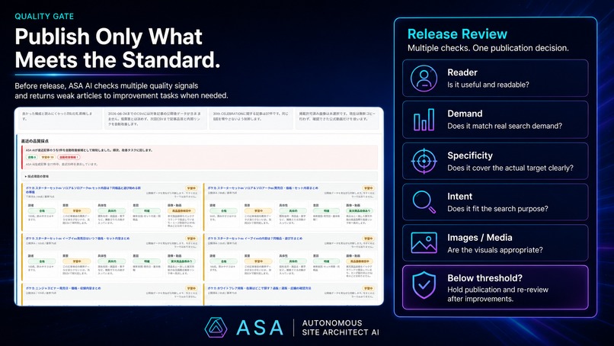The image size is (614, 346).
Task: Click the Specificity crosshair target icon
Action: click(424, 161)
